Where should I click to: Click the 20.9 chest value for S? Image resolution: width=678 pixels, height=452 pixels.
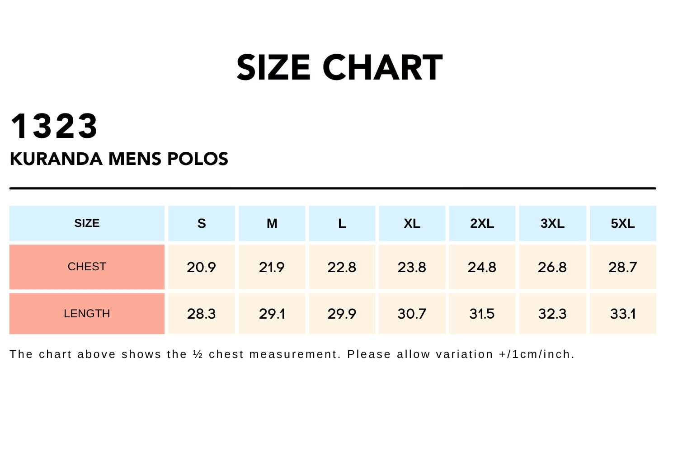point(202,267)
